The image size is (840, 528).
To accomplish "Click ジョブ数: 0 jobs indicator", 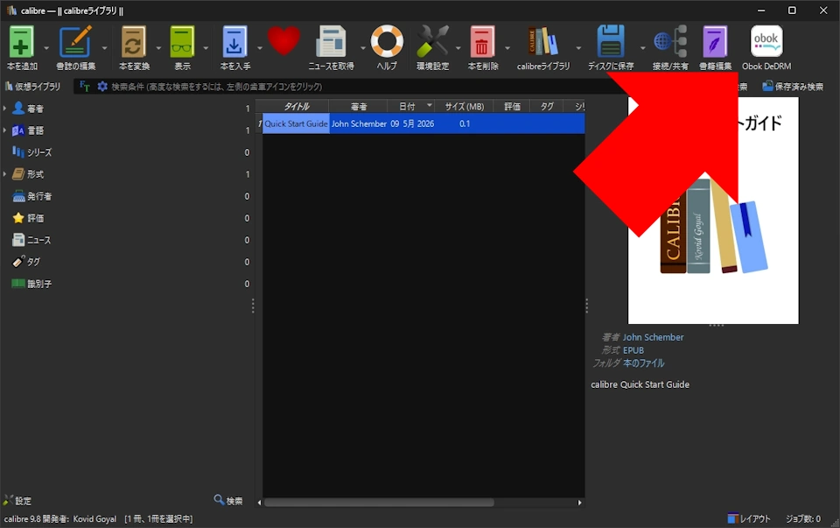I will pos(802,518).
